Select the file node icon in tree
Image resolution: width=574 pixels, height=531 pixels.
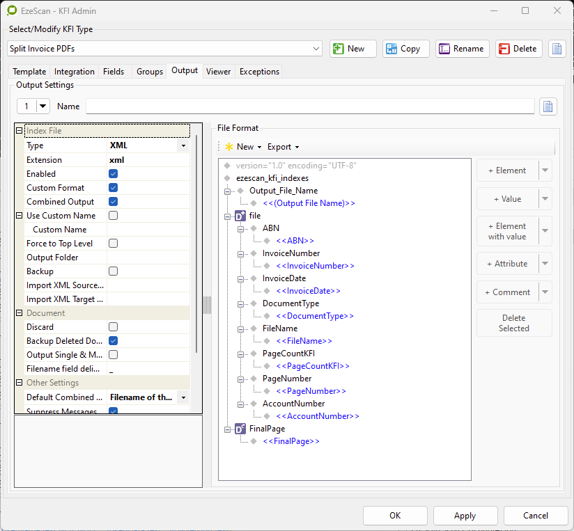click(240, 216)
